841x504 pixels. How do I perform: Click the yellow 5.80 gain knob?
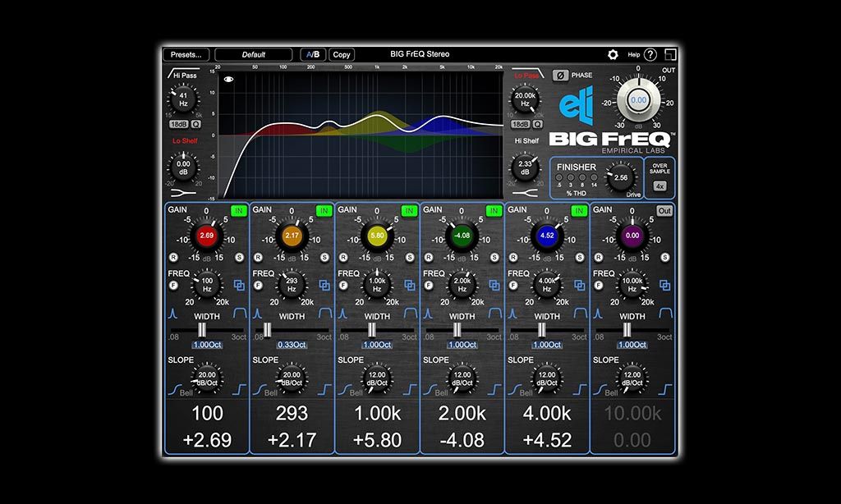coord(377,236)
